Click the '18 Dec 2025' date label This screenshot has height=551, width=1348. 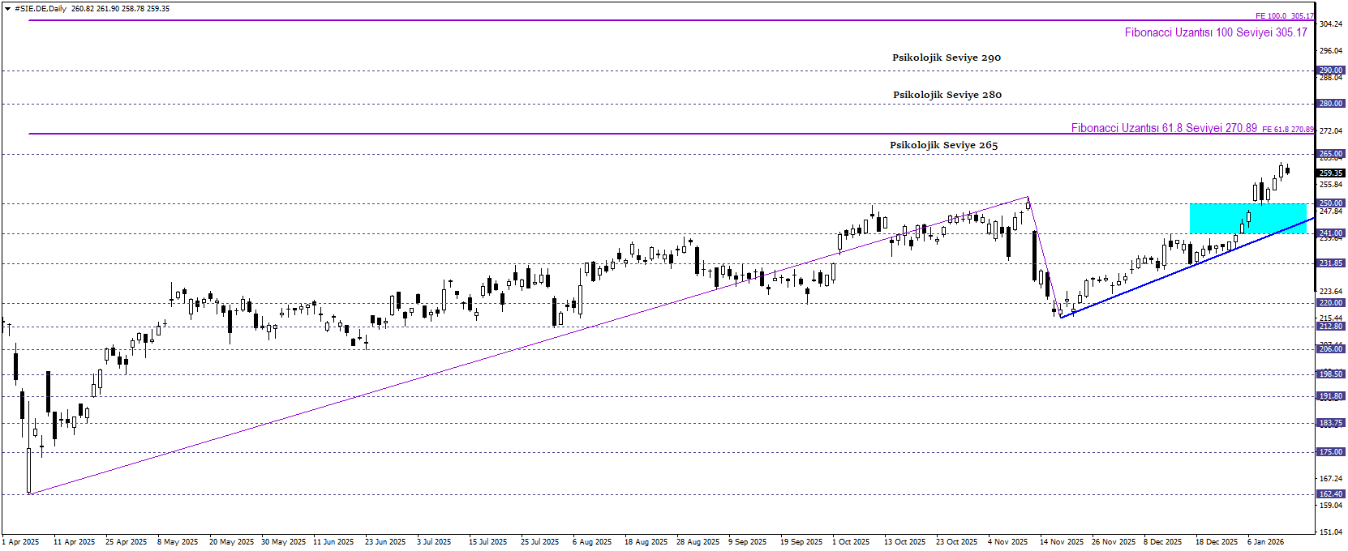tap(1217, 542)
